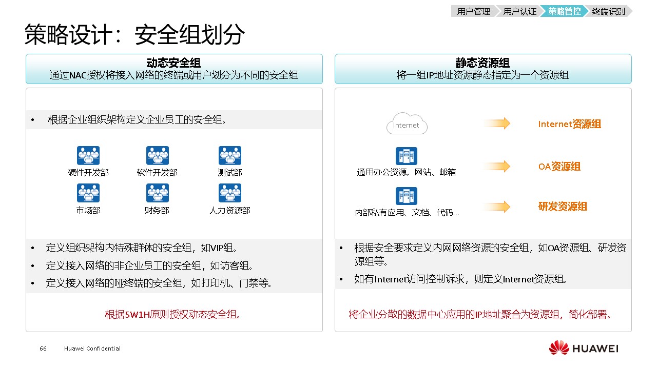Select the 测试部 group icon
The width and height of the screenshot is (657, 369).
point(229,155)
